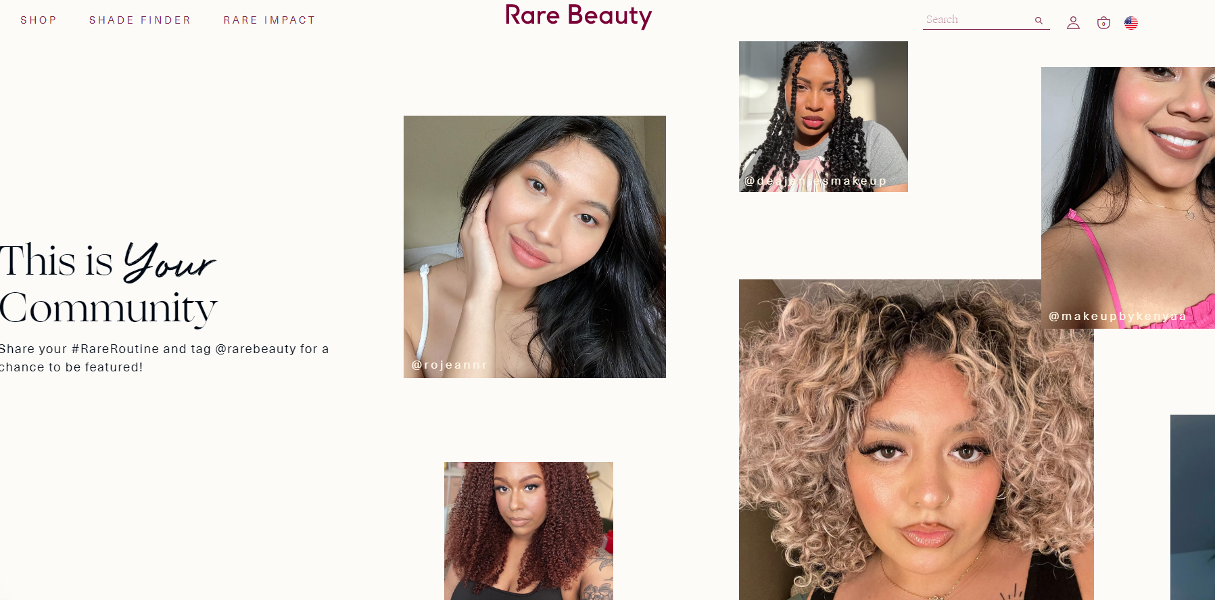Open the shopping bag cart icon
The width and height of the screenshot is (1215, 600).
(1103, 23)
